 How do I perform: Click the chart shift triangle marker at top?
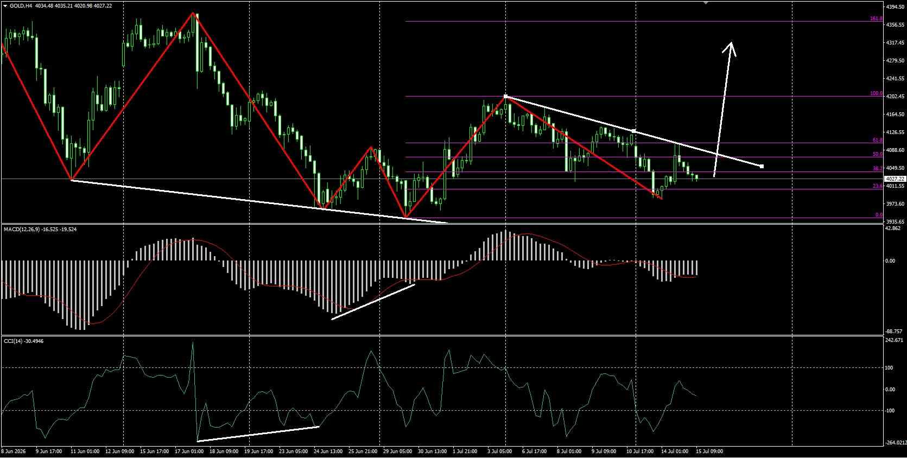tap(706, 2)
